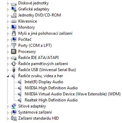Image resolution: width=122 pixels, height=123 pixels.
Task: Click the USB plug icon
Action: click(x=14, y=70)
